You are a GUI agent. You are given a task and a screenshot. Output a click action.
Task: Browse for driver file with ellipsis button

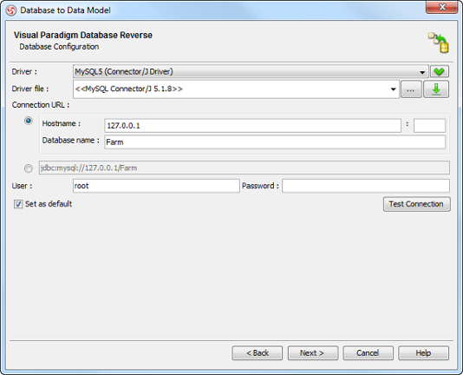click(x=411, y=89)
